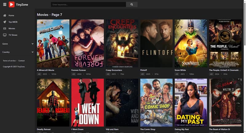Select TV Shows in sidebar menu

13,35
